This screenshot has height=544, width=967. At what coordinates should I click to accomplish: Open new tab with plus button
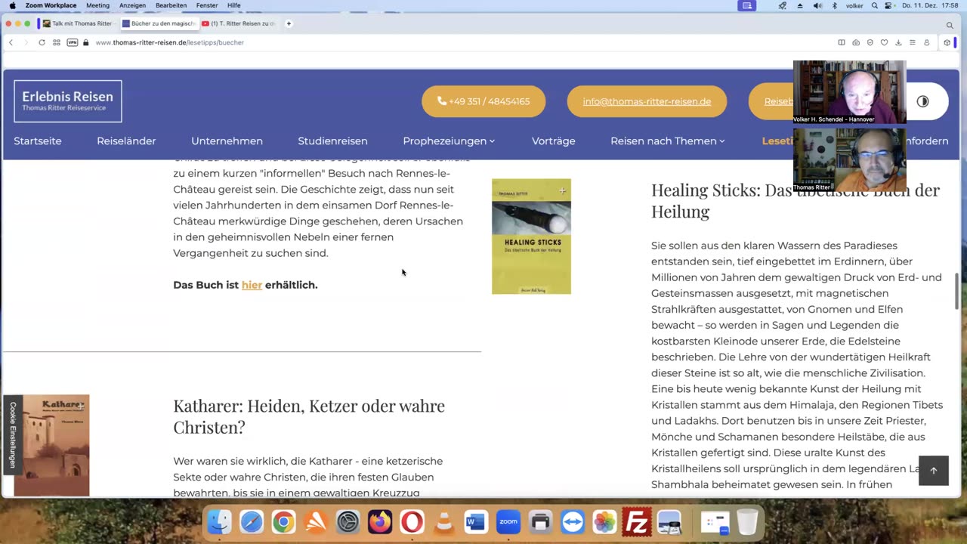point(289,23)
